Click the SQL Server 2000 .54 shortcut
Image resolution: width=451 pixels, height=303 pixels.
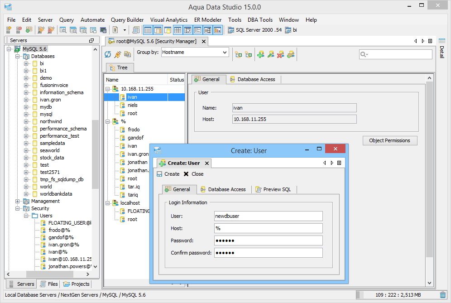pos(254,30)
